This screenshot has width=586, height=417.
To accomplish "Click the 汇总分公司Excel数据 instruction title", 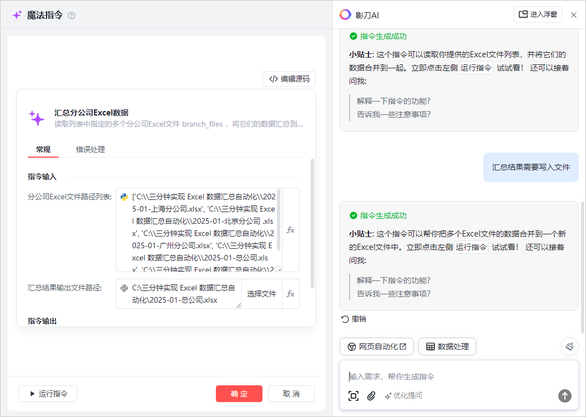I will click(92, 113).
